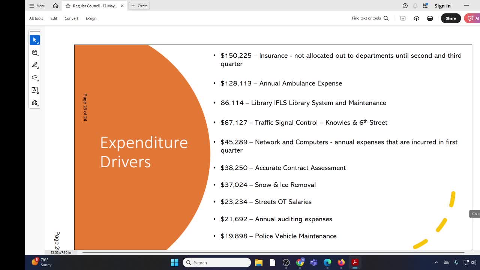Click the Adobe Acrobat taskbar icon
Viewport: 480px width, 270px height.
355,262
